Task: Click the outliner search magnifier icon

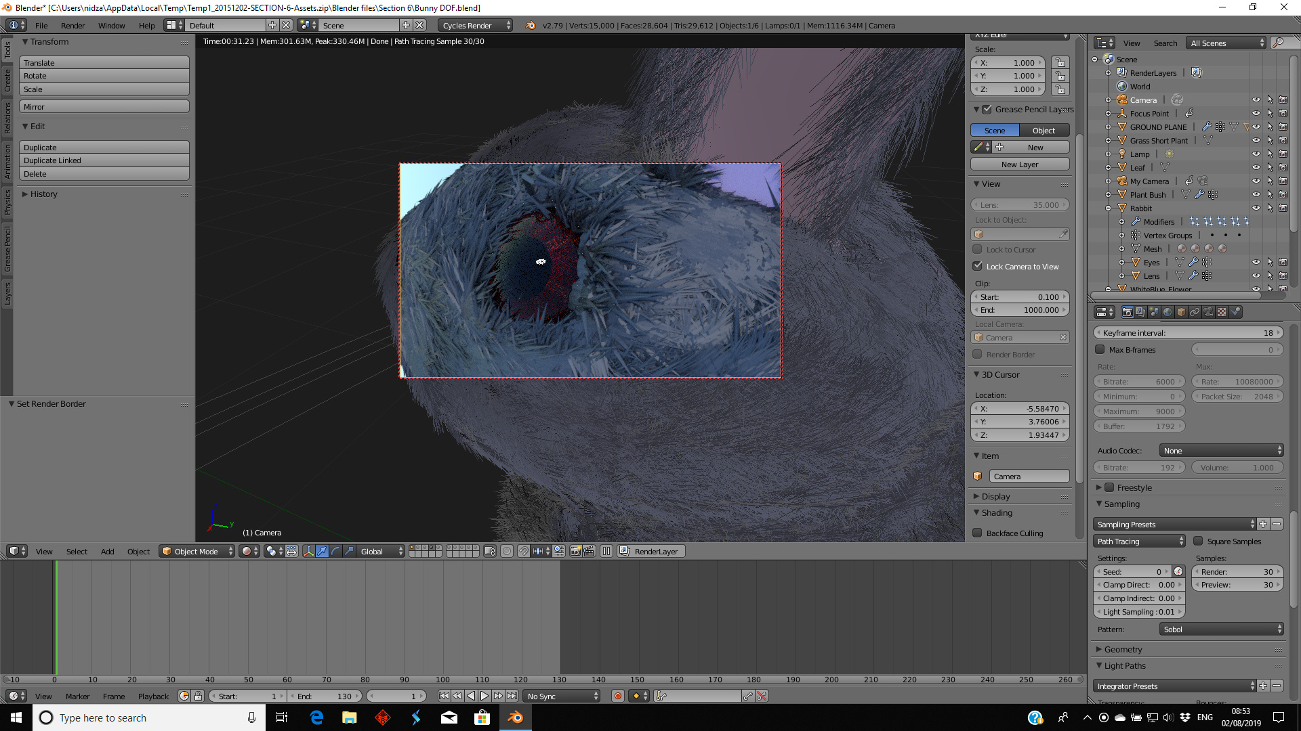Action: tap(1279, 43)
